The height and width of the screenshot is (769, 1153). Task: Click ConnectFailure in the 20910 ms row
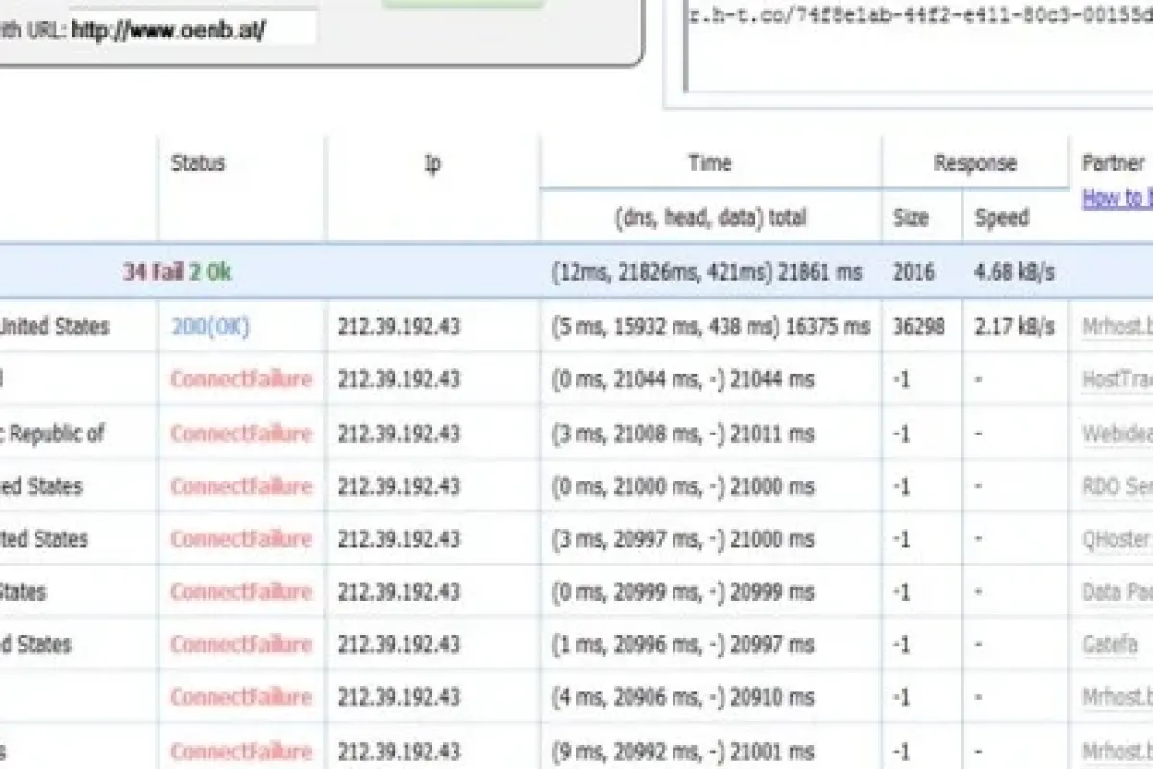coord(241,697)
